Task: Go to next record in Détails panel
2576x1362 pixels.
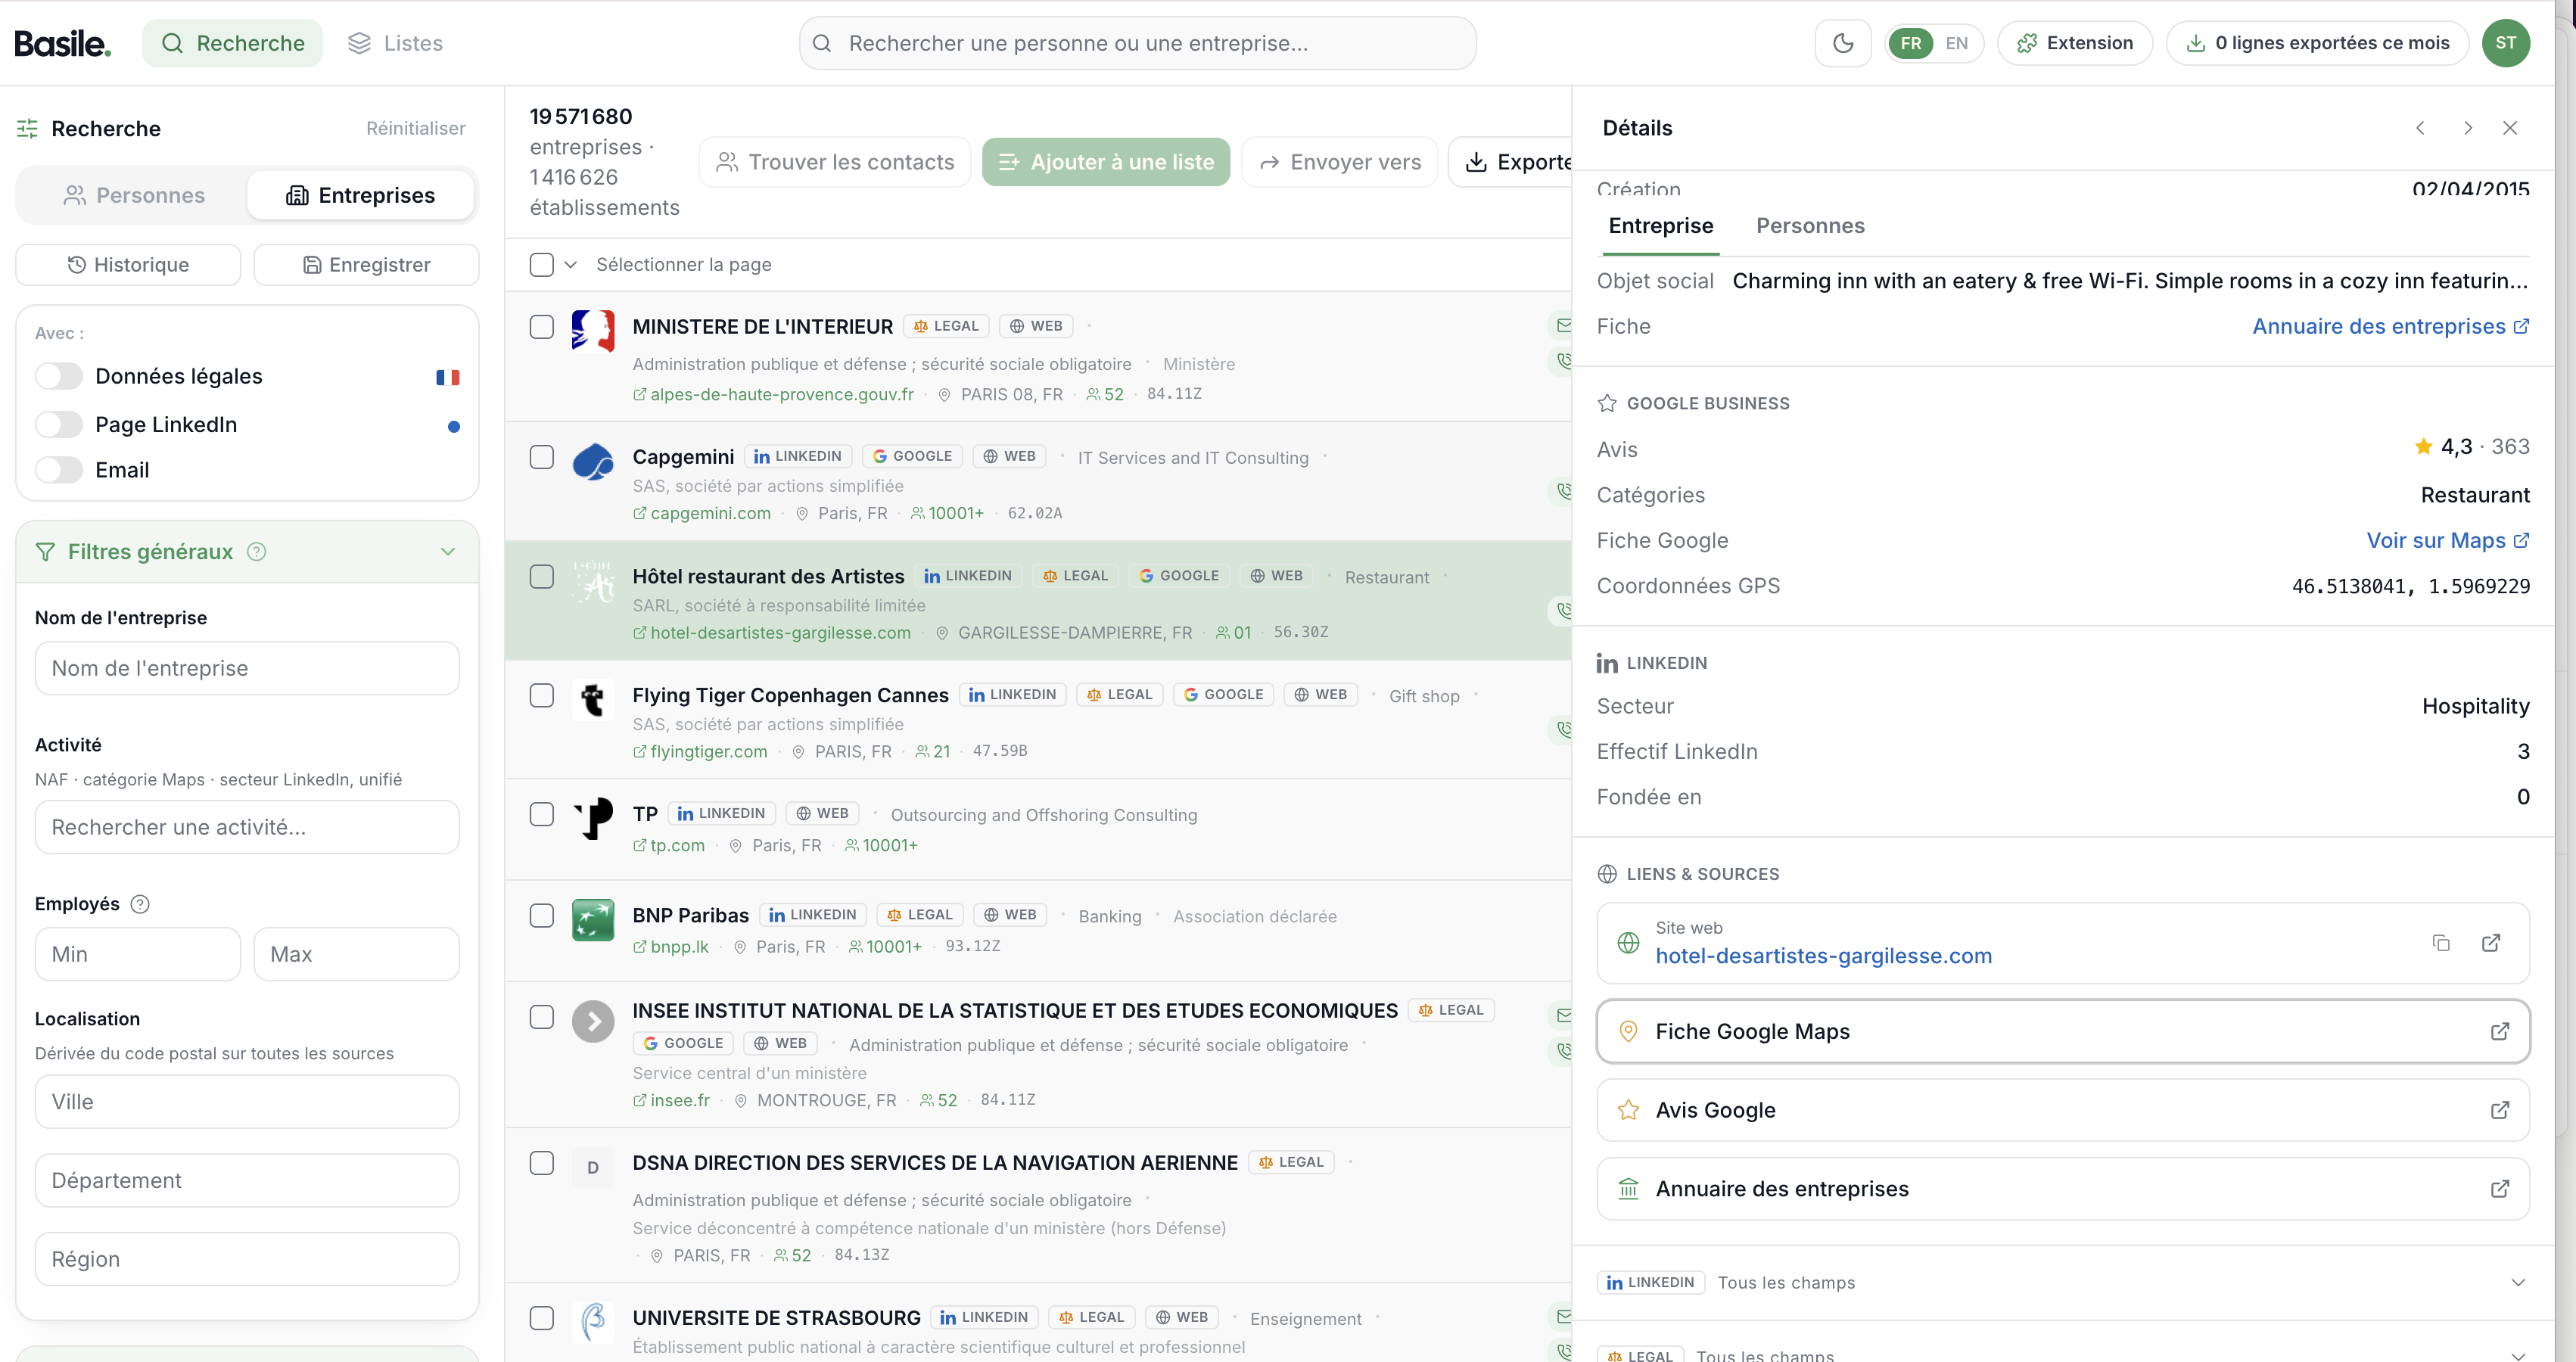Action: tap(2467, 128)
